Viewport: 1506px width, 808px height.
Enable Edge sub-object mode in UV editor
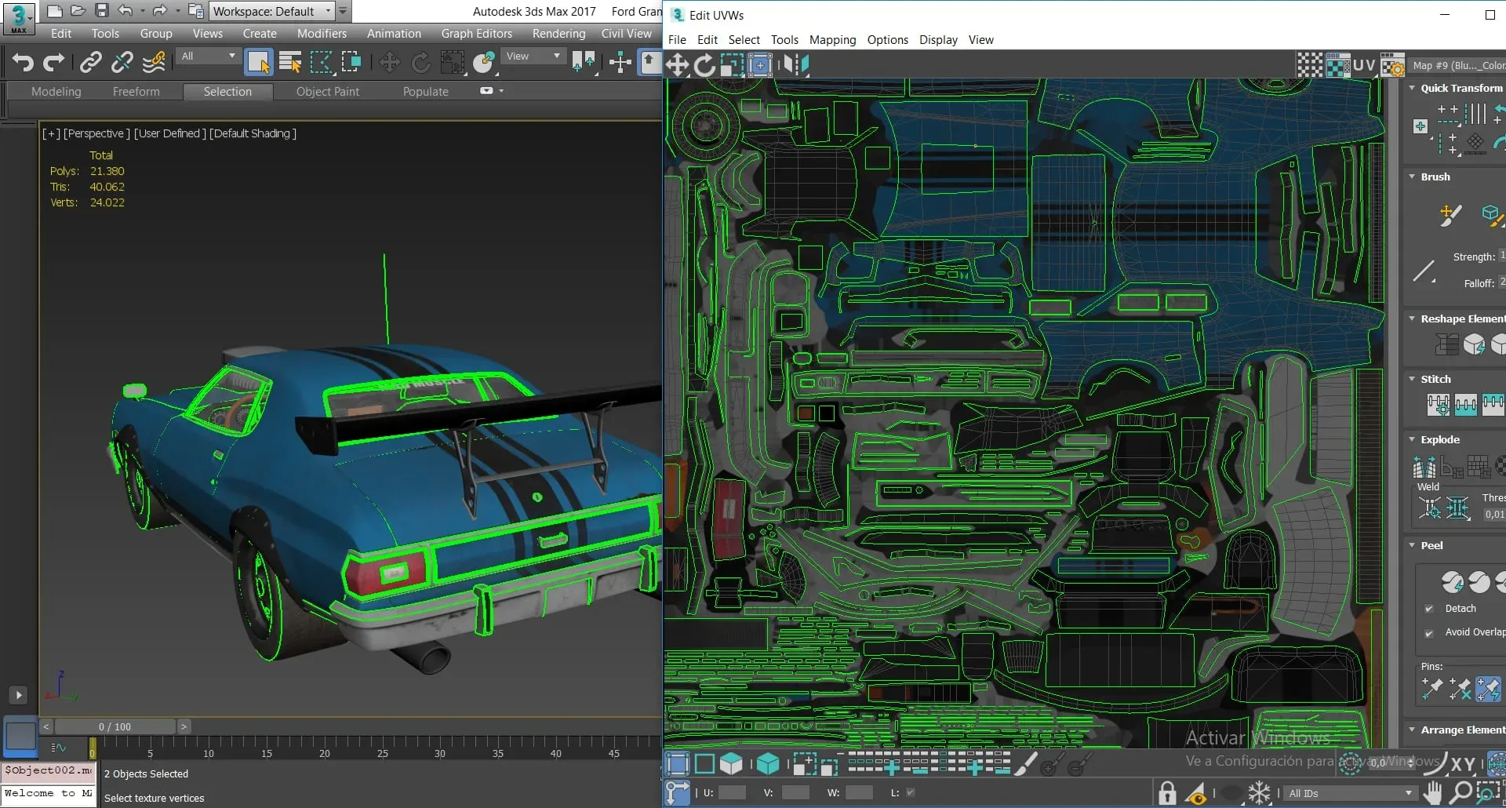(x=704, y=763)
